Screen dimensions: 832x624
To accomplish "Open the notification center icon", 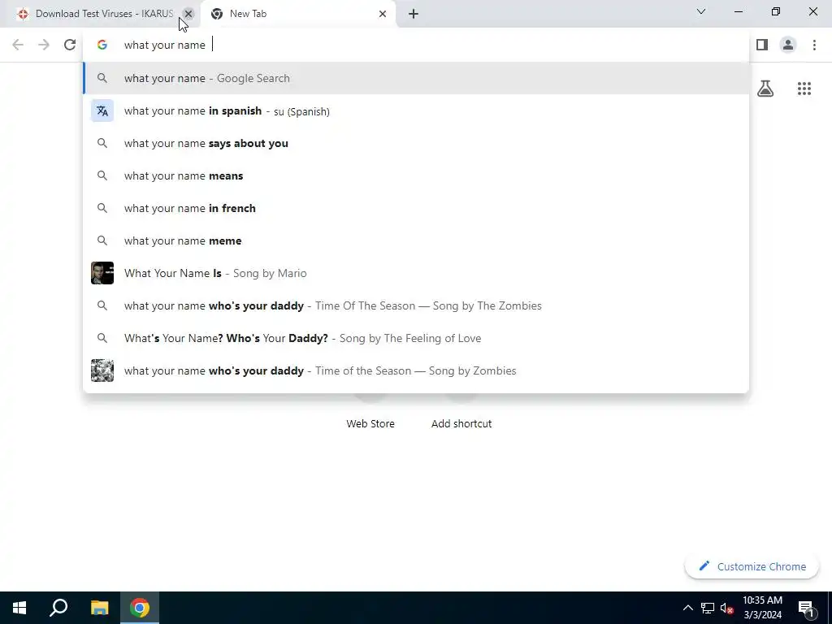I will 807,608.
